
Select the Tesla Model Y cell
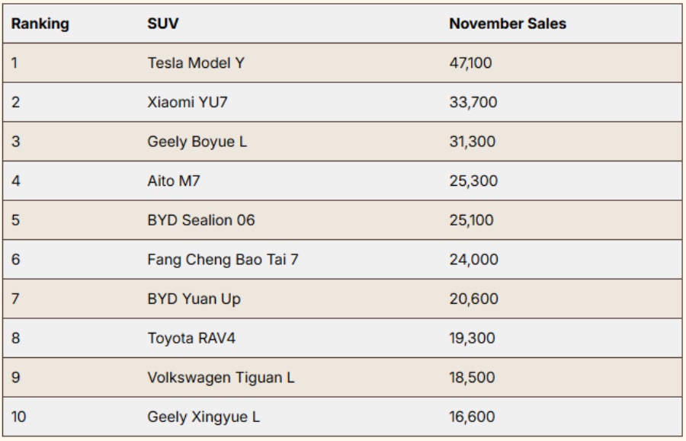[195, 62]
